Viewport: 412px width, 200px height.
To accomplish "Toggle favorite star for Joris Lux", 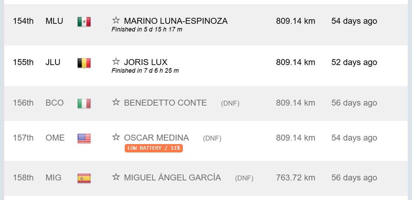I will pyautogui.click(x=116, y=62).
